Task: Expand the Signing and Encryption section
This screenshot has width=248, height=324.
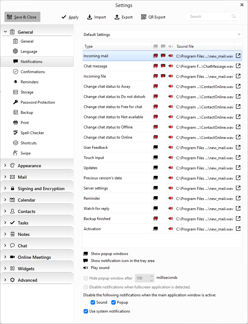Action: [41, 189]
